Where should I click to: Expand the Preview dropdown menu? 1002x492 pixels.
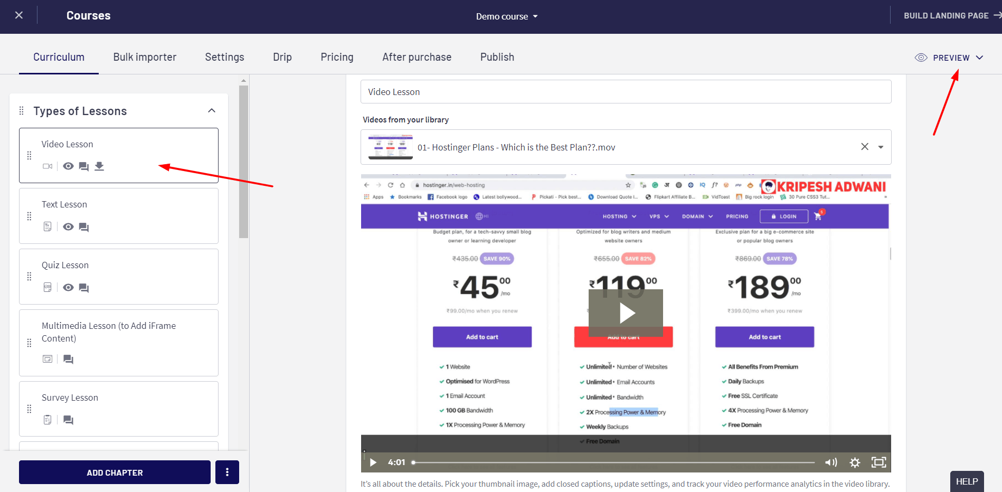[x=979, y=58]
